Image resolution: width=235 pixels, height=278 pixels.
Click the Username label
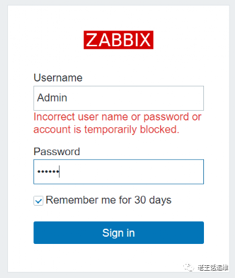coord(58,78)
